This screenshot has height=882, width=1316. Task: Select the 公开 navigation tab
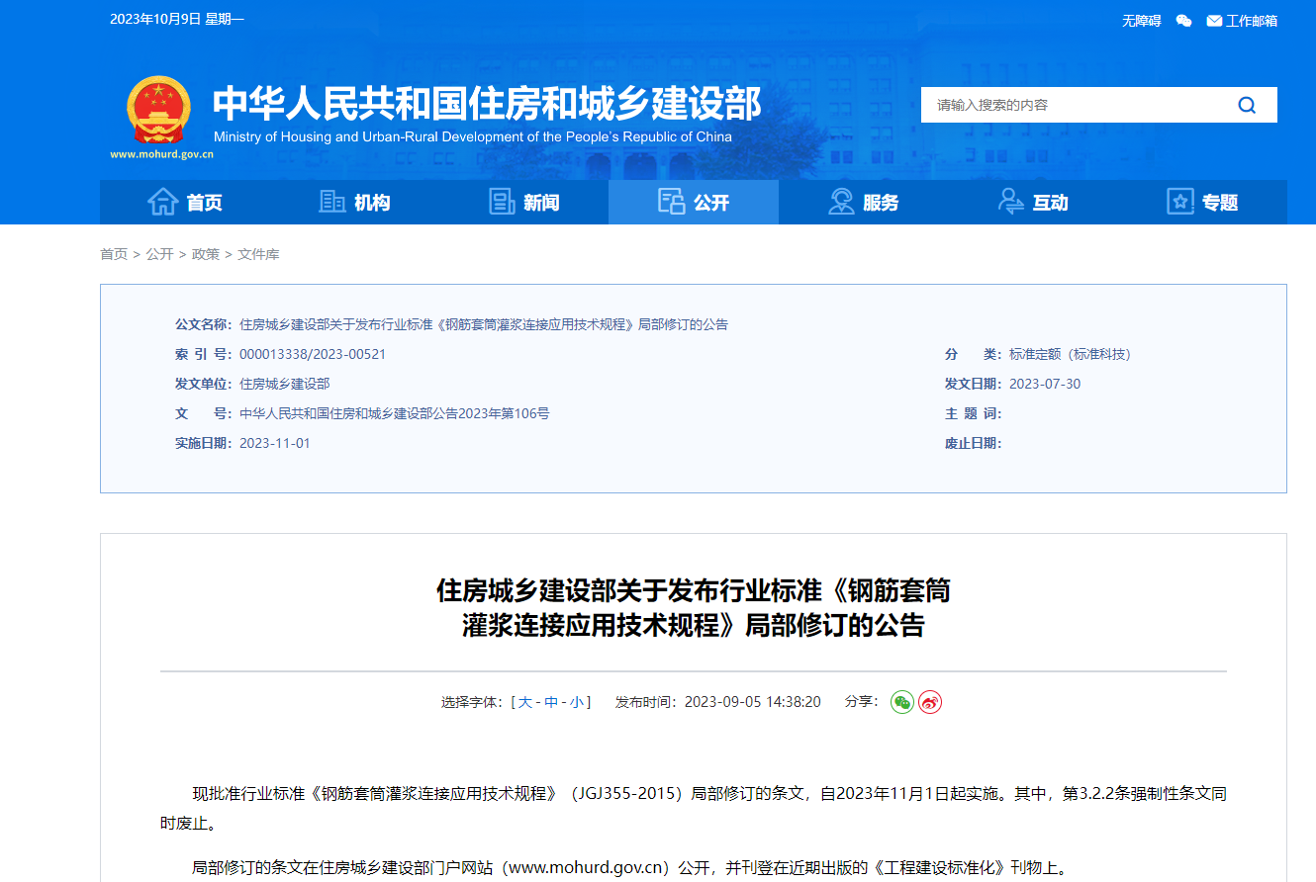pos(710,202)
